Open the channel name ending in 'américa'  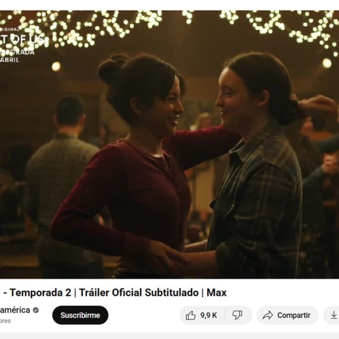point(15,310)
